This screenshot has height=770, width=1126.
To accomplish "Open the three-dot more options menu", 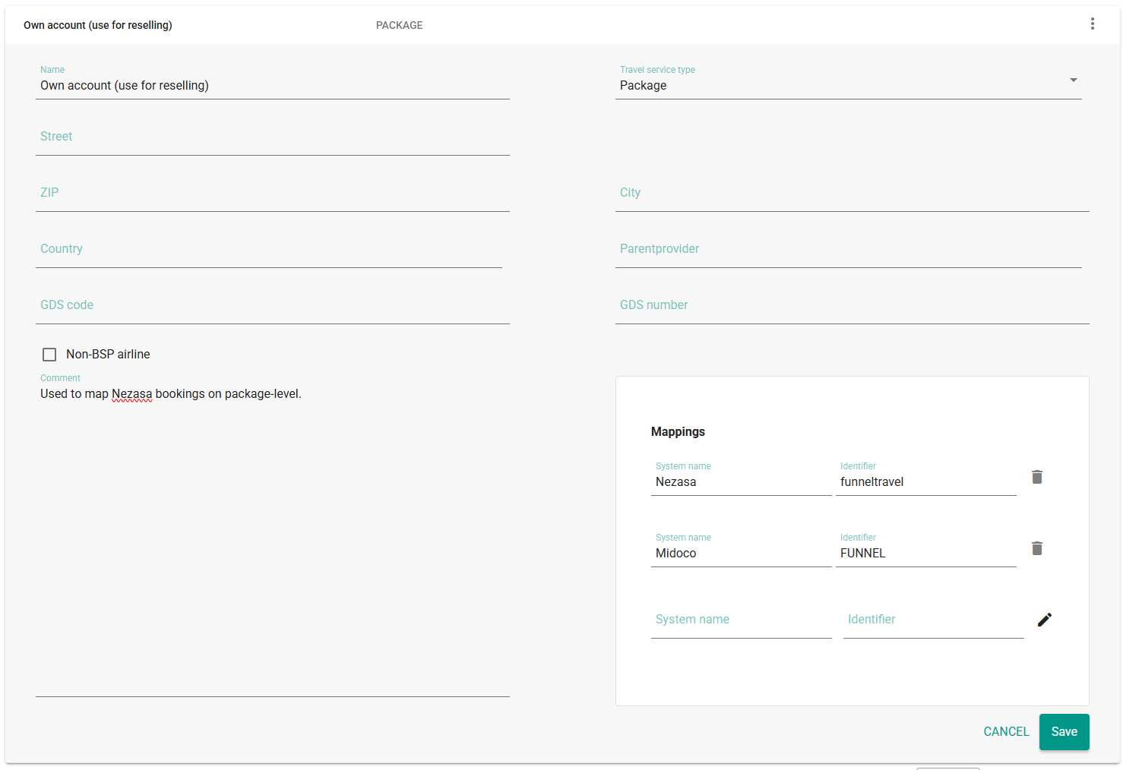I will pos(1092,24).
